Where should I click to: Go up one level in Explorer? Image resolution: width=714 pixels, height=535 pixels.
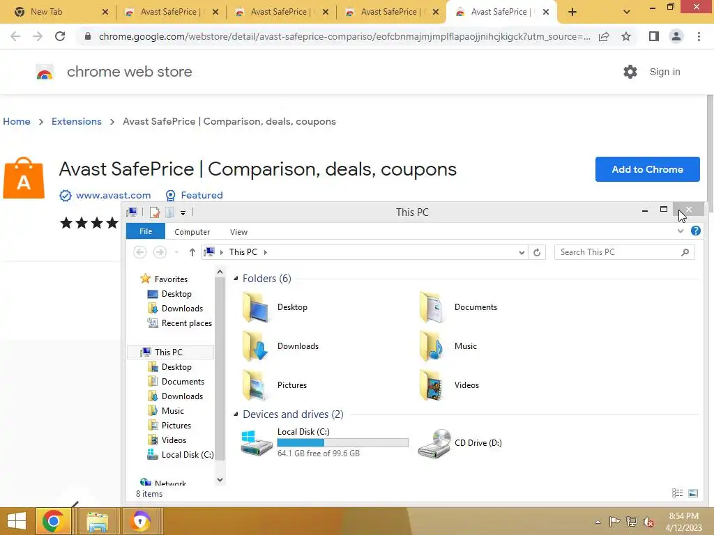tap(192, 252)
